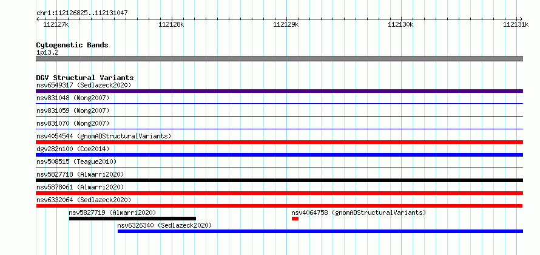Click the nsv4054544 (gnomADStructuralVariants) label
Viewport: 540px width, 255px height.
coord(104,136)
